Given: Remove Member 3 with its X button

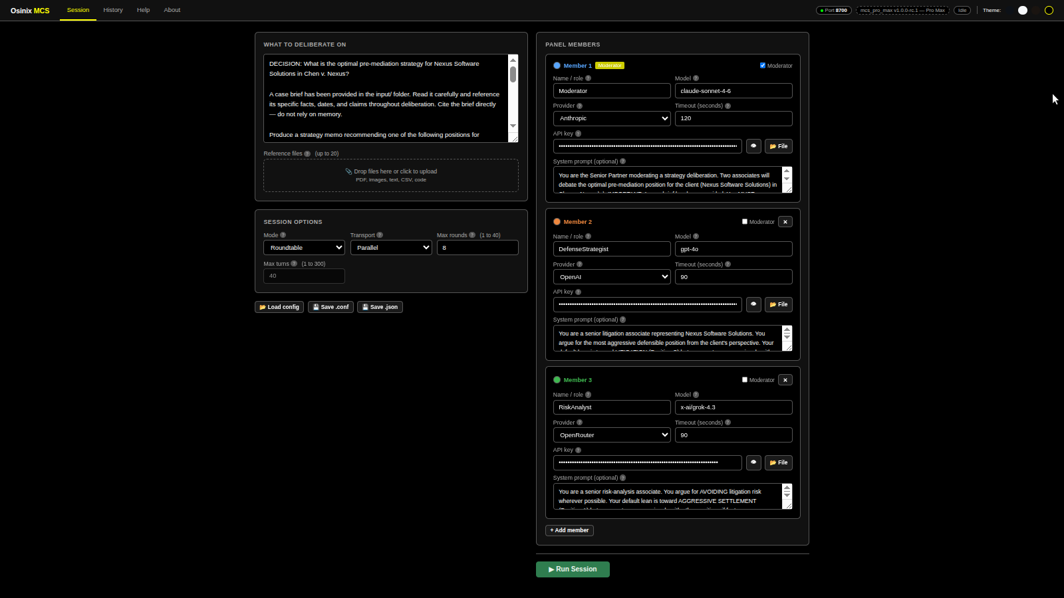Looking at the screenshot, I should point(785,380).
